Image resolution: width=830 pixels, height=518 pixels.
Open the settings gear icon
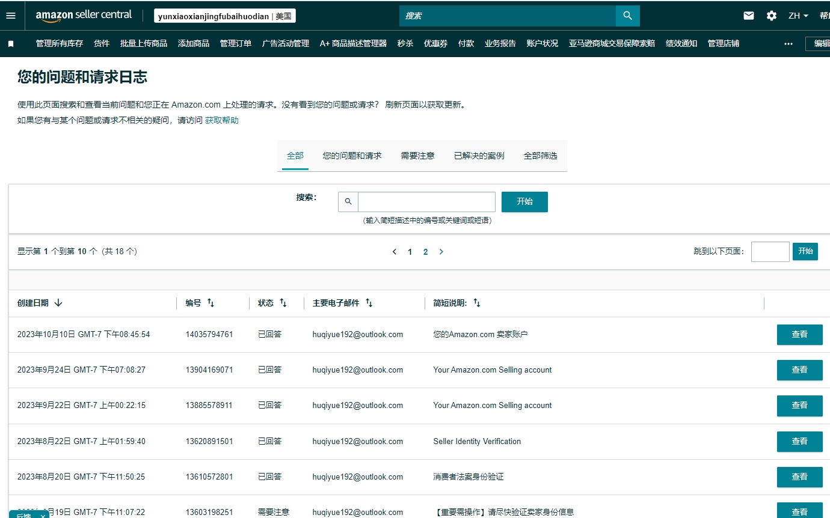(x=772, y=16)
